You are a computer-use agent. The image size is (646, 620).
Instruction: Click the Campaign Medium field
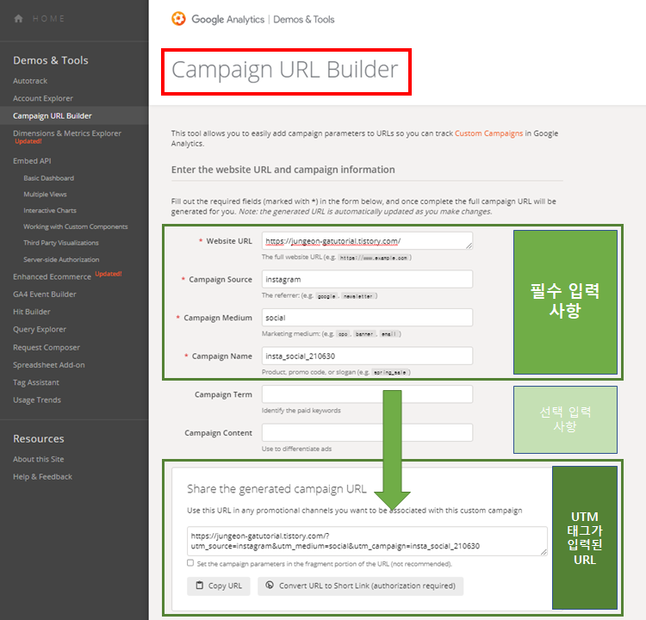coord(367,318)
